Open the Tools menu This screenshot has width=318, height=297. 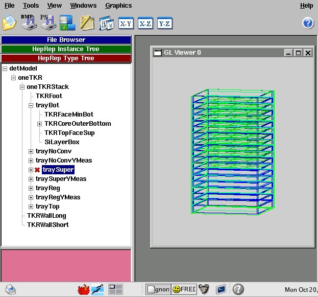point(31,6)
